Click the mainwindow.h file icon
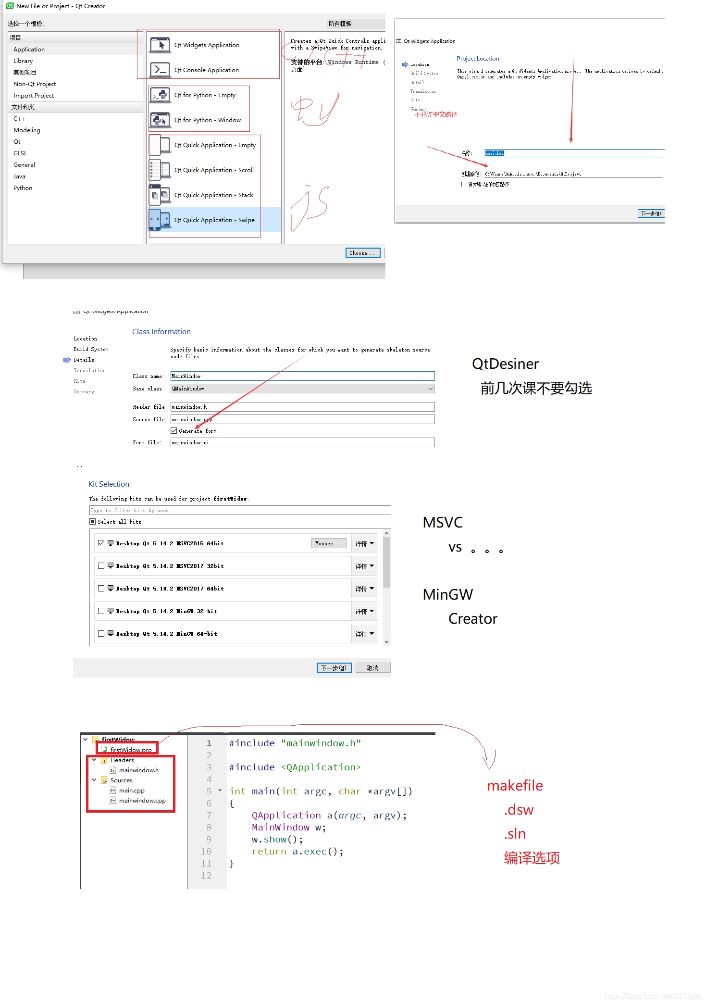The height and width of the screenshot is (1005, 706). coord(113,770)
